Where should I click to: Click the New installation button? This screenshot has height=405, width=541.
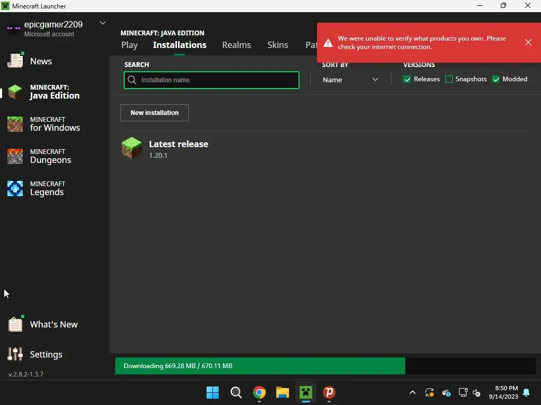(x=154, y=113)
